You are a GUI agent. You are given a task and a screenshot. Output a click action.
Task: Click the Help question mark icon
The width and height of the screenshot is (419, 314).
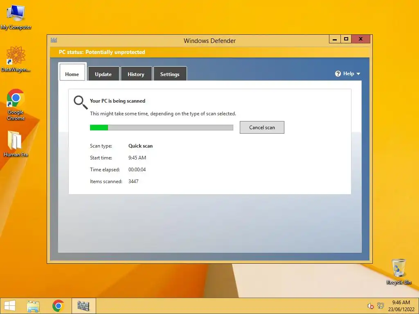[338, 74]
